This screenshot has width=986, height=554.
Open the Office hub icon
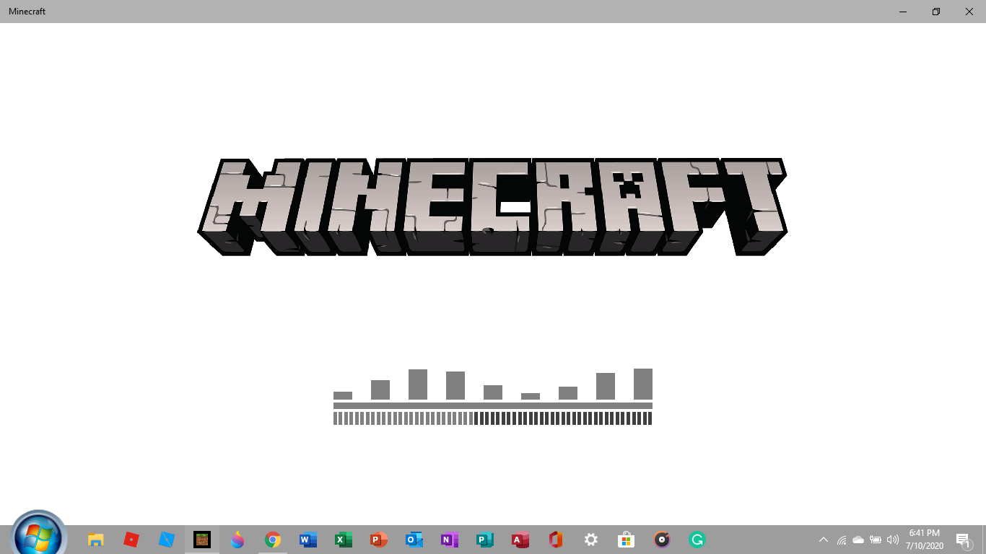[x=556, y=540]
